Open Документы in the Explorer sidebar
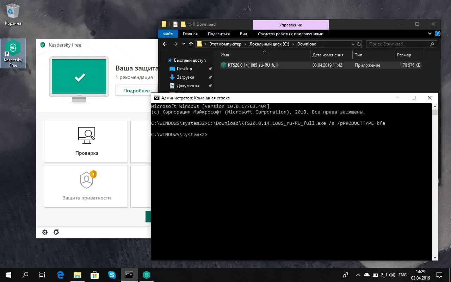Viewport: 451px width, 282px height. (x=188, y=86)
